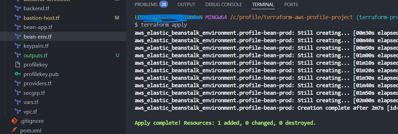Open the DEBUG CONSOLE tab

[x=224, y=4]
